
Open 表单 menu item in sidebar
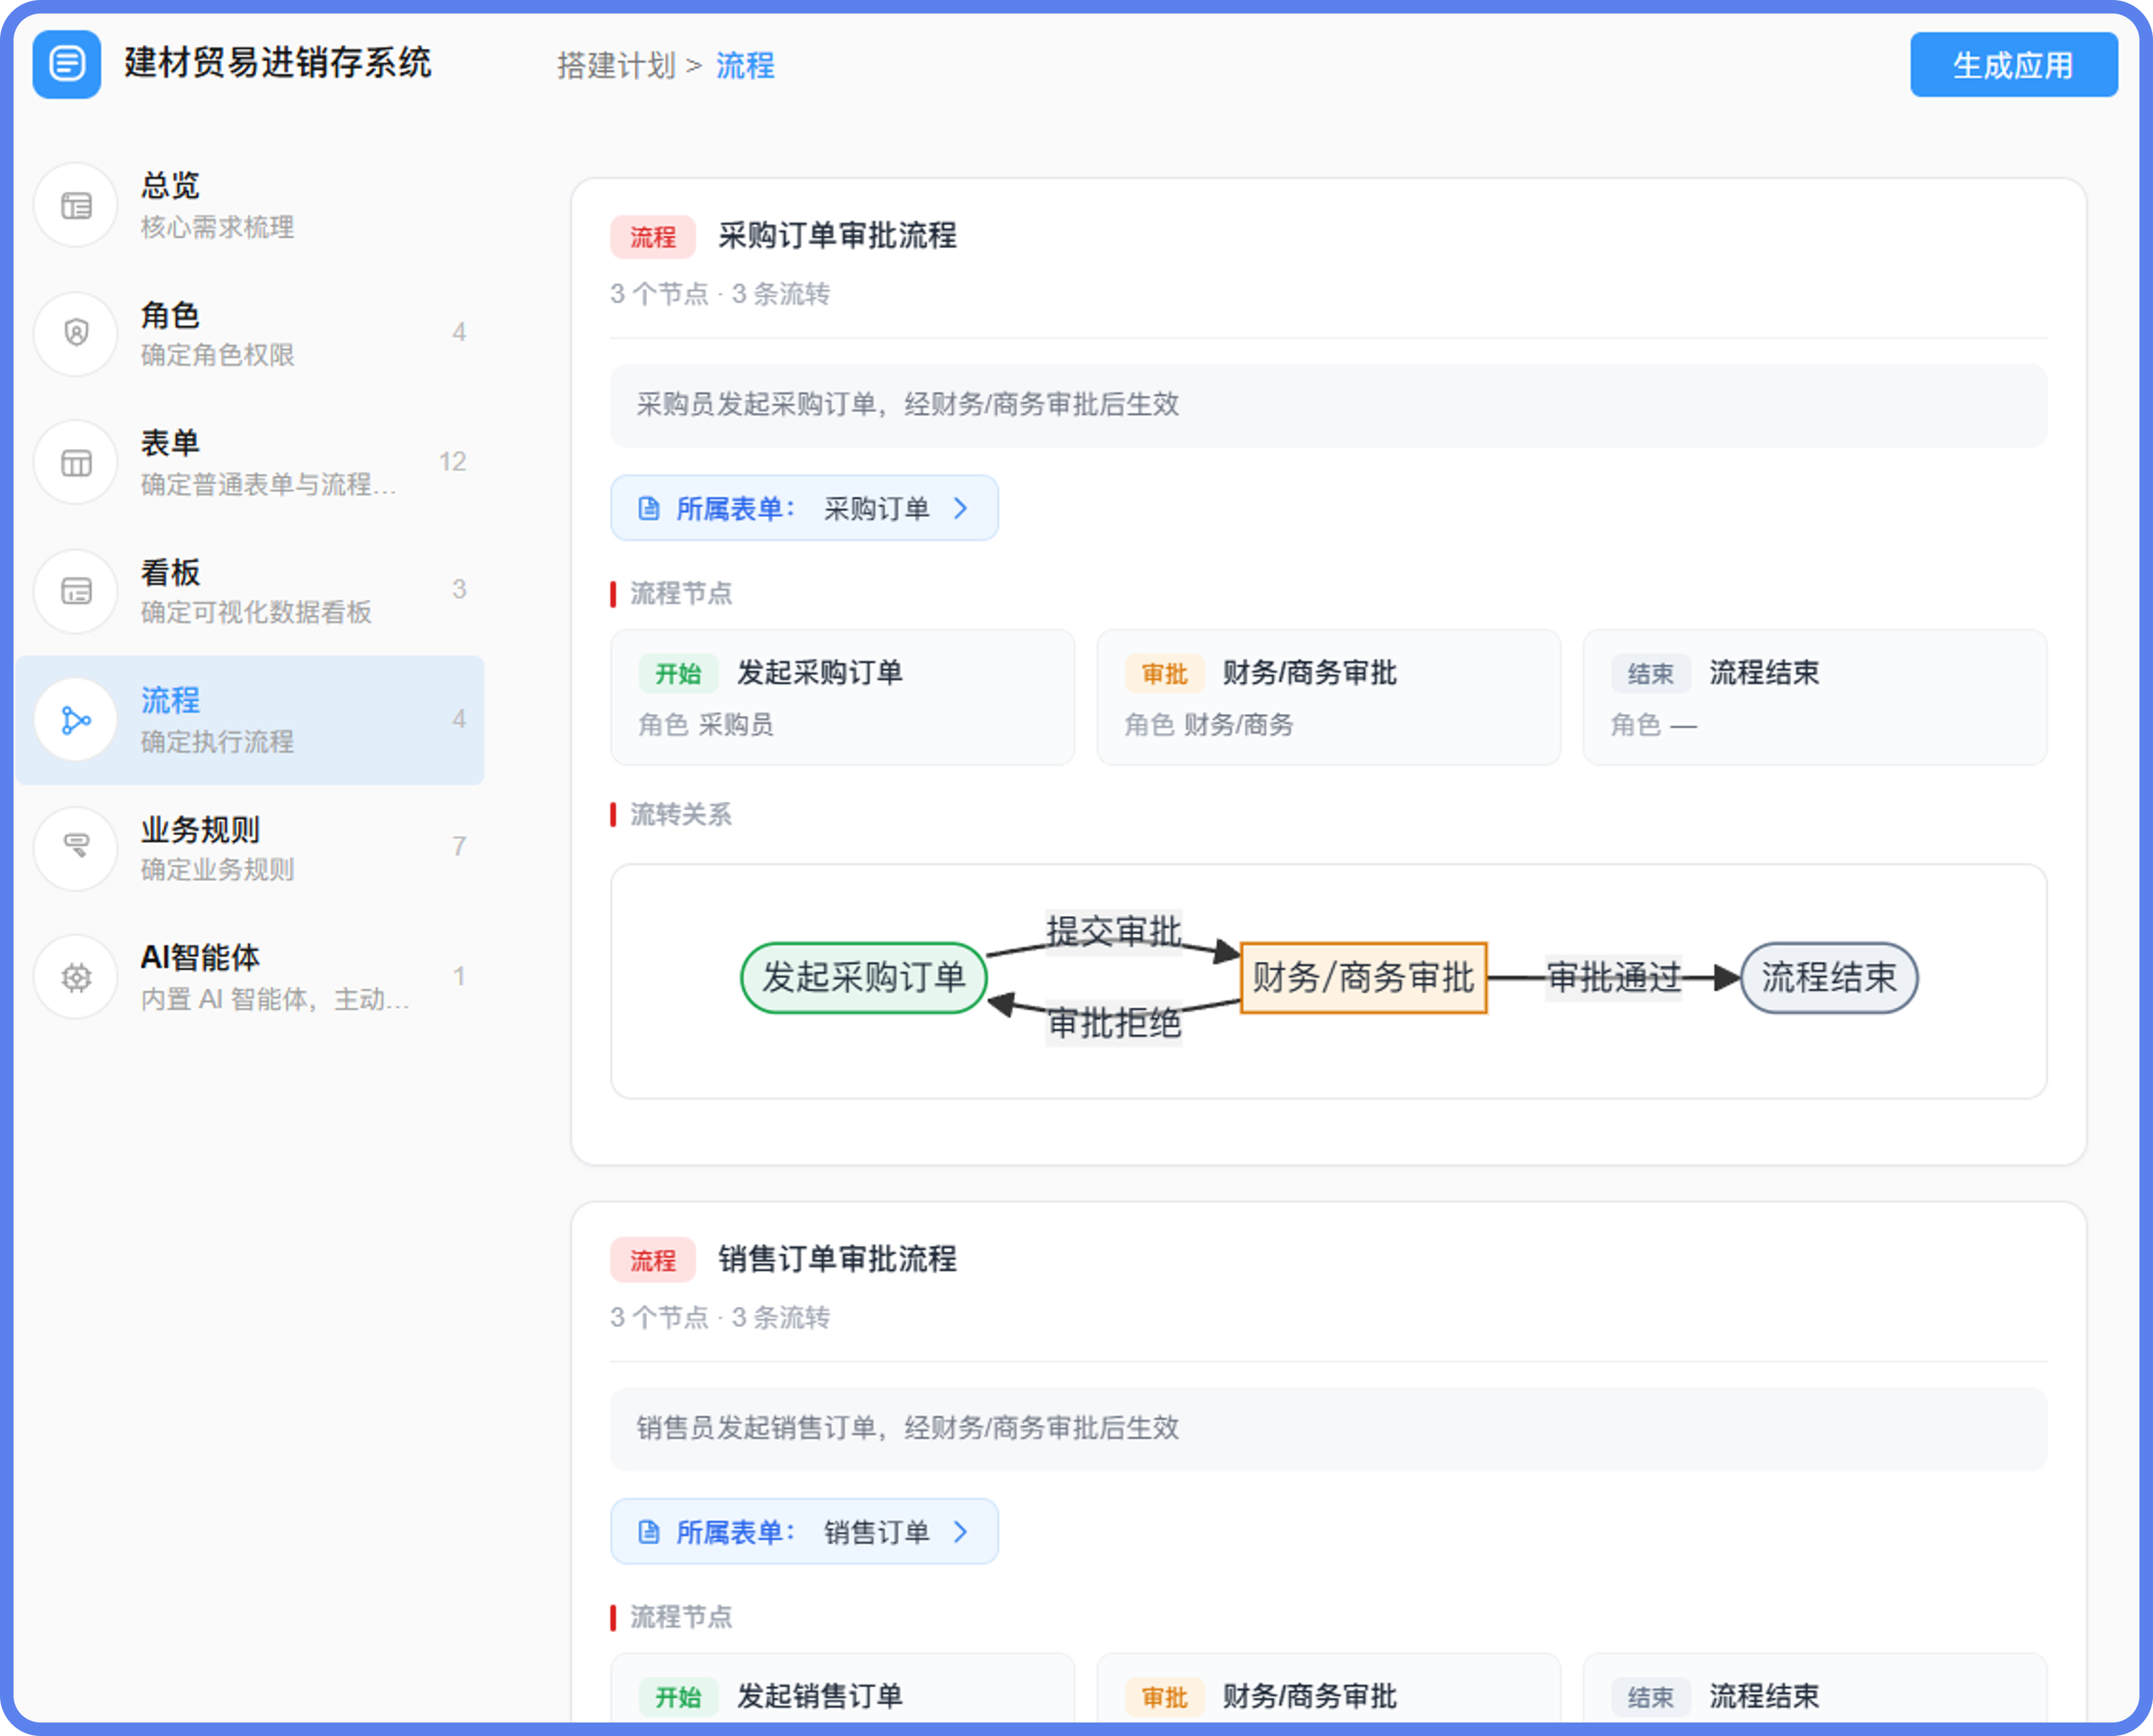[250, 462]
